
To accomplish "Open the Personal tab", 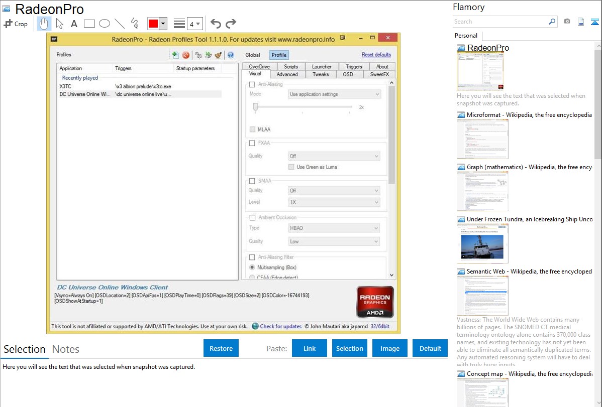I will [x=466, y=36].
